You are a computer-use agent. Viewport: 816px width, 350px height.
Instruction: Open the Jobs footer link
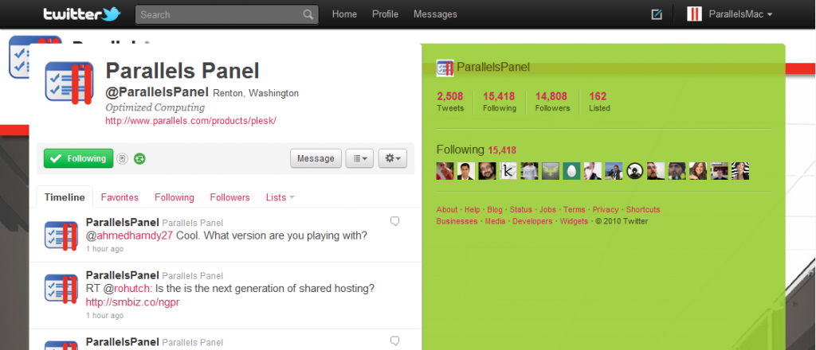coord(548,210)
